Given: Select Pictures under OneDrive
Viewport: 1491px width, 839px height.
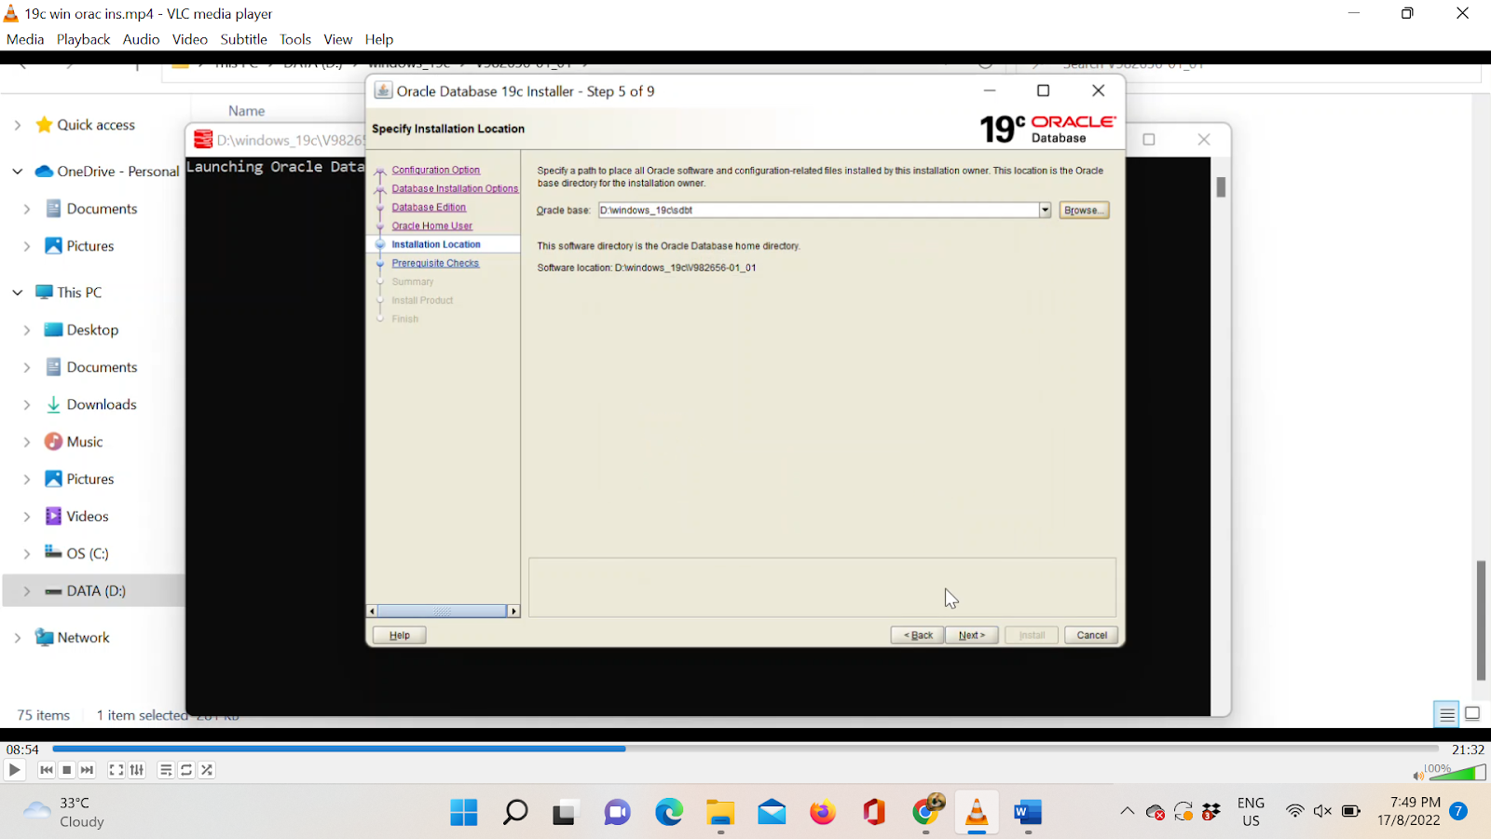Looking at the screenshot, I should pyautogui.click(x=90, y=246).
